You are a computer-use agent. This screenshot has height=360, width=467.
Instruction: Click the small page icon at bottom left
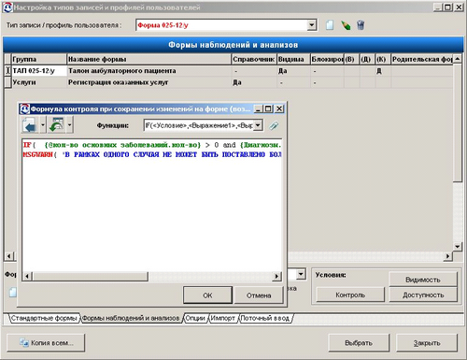[x=12, y=292]
